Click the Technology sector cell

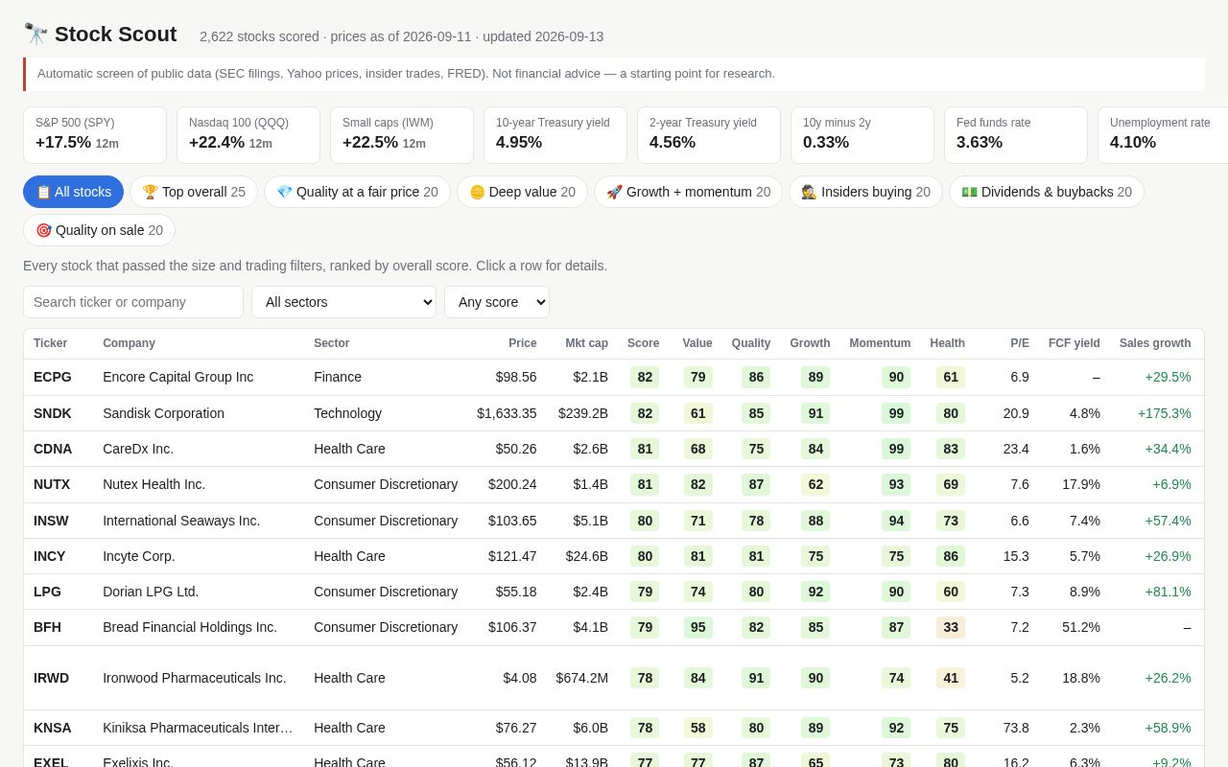pos(347,413)
